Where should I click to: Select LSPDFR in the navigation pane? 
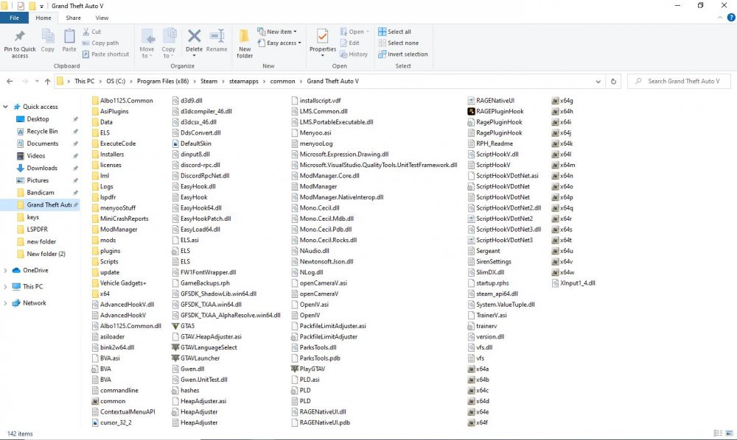[37, 230]
